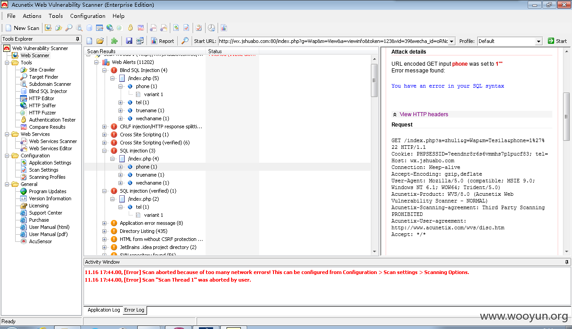
Task: Pin the Activity Window panel
Action: point(567,262)
